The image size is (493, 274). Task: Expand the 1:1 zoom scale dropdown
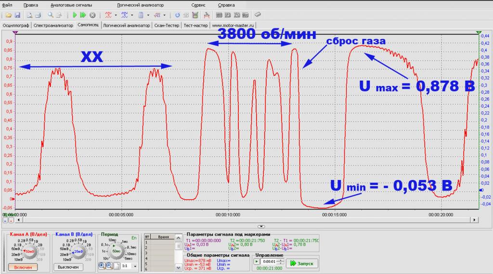(x=135, y=265)
